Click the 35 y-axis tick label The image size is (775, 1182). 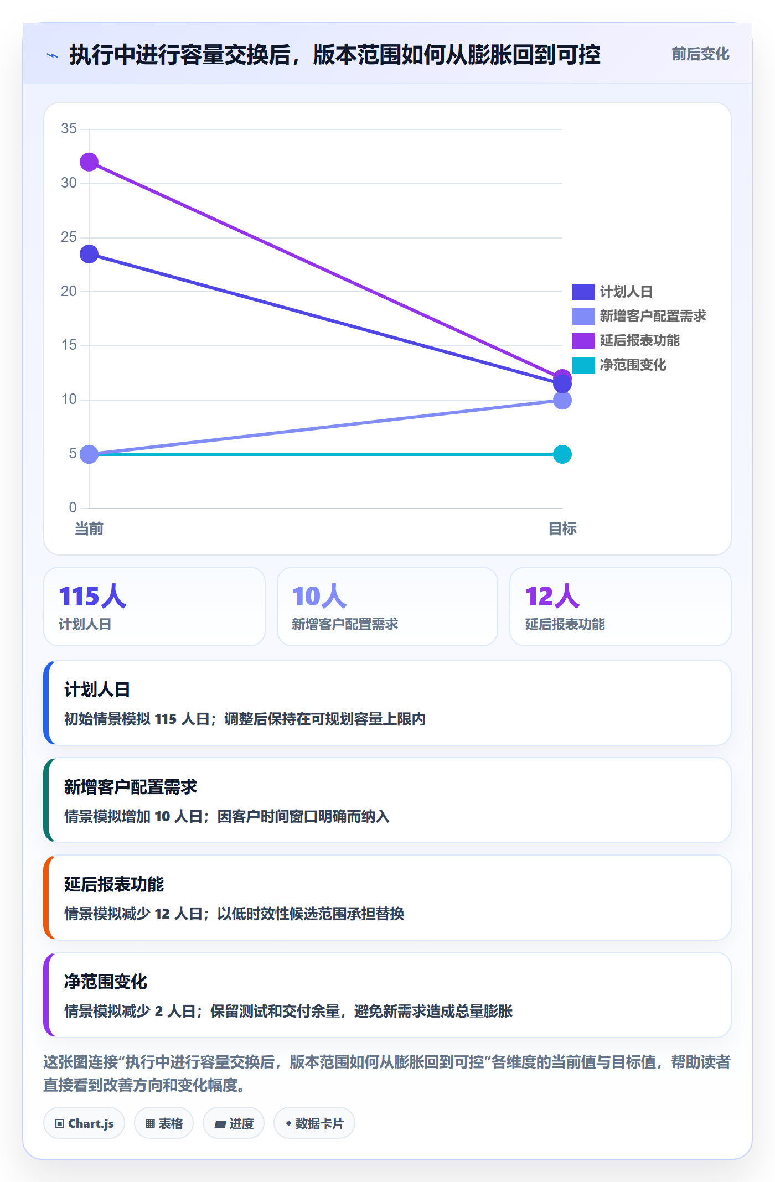click(69, 129)
